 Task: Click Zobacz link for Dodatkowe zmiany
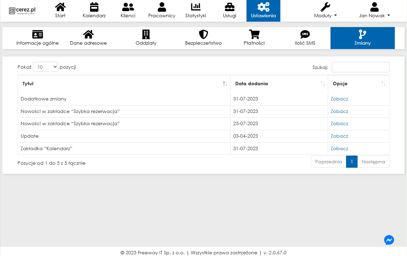[x=339, y=99]
